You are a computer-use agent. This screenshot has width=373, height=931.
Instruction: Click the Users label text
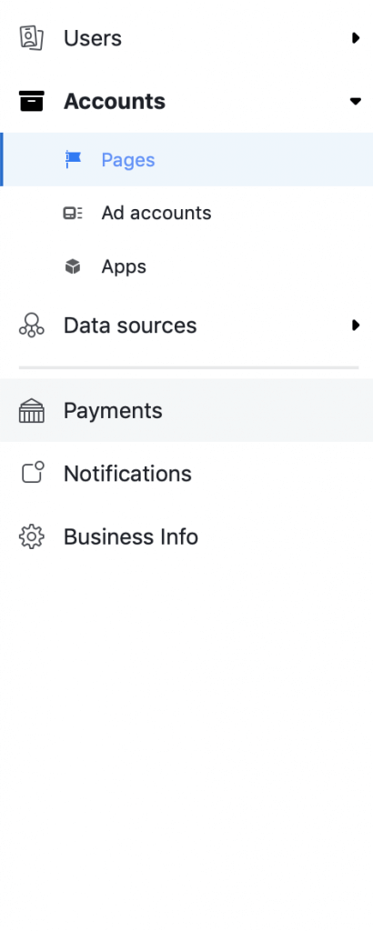click(93, 38)
